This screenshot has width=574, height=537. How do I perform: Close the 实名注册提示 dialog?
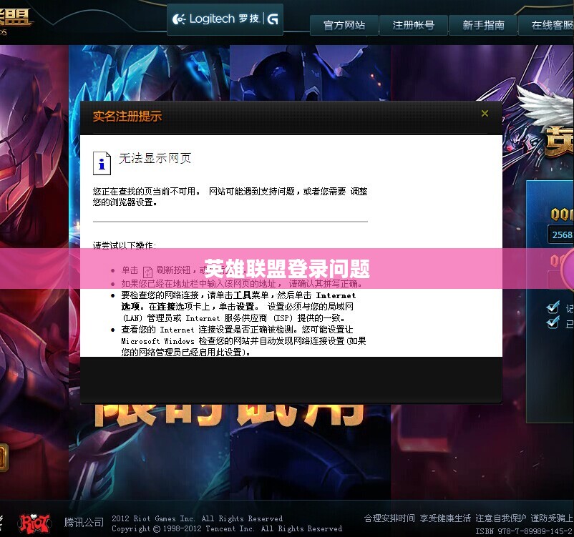[485, 114]
